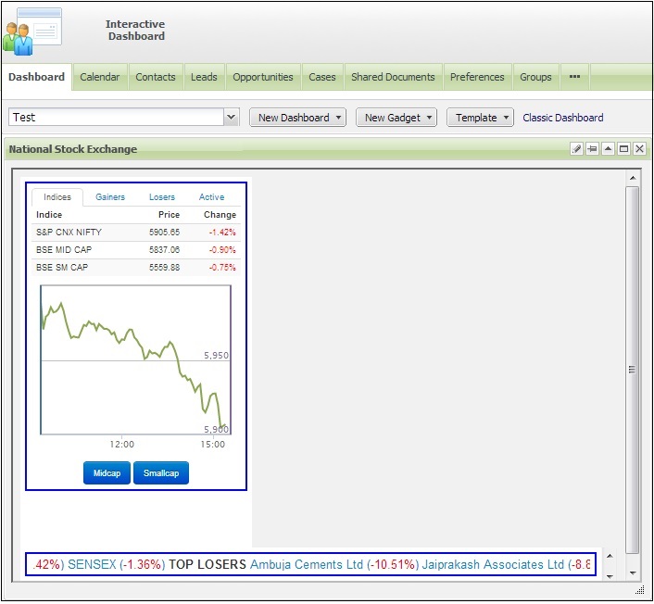Expand the New Dashboard dropdown

pos(297,118)
